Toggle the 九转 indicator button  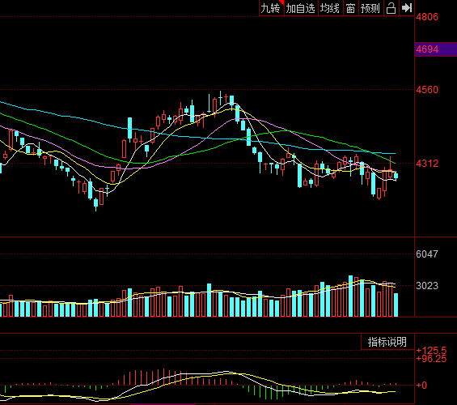pos(271,8)
